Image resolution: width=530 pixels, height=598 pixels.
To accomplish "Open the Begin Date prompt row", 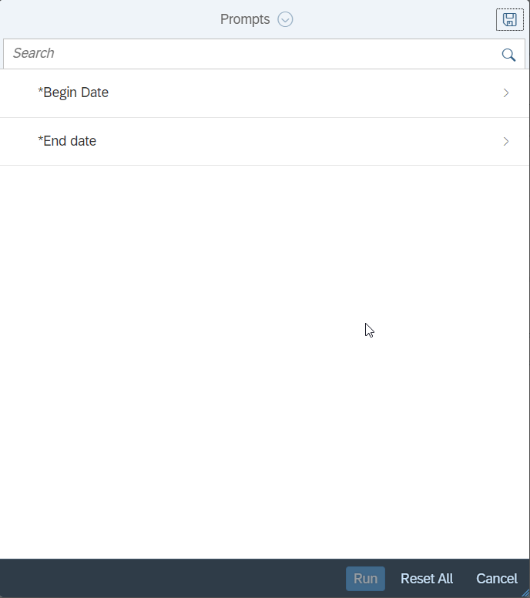I will [x=265, y=92].
